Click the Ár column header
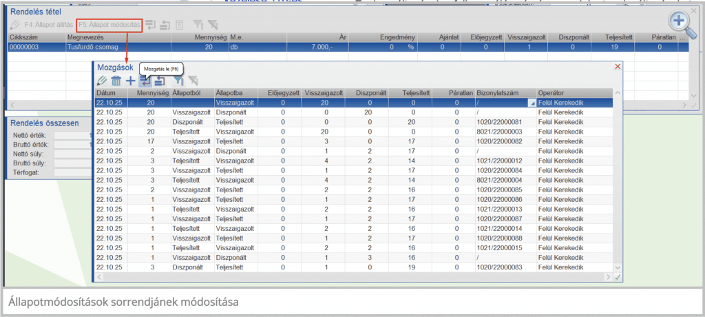This screenshot has height=317, width=705. tap(317, 39)
